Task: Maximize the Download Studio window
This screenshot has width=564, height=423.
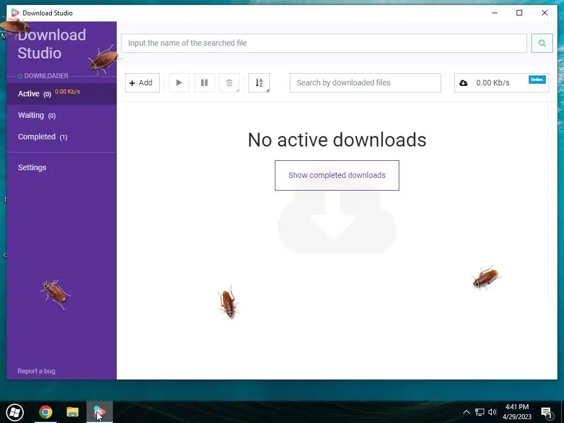Action: [519, 13]
